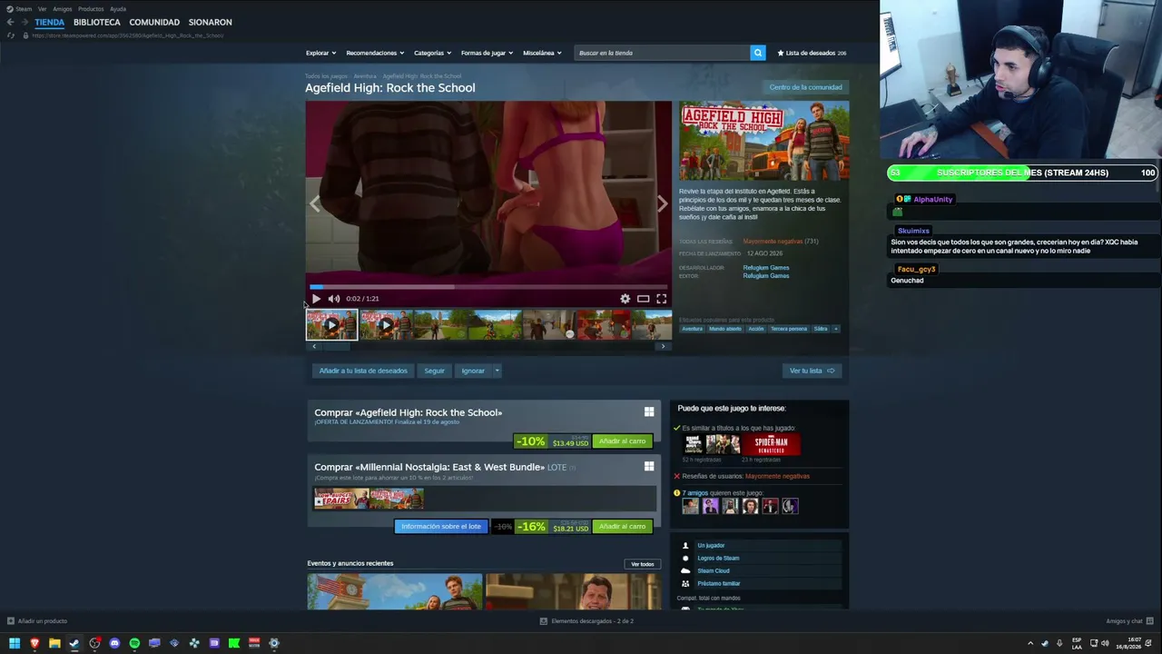Expand more tags with plus button
1162x654 pixels.
click(x=836, y=329)
